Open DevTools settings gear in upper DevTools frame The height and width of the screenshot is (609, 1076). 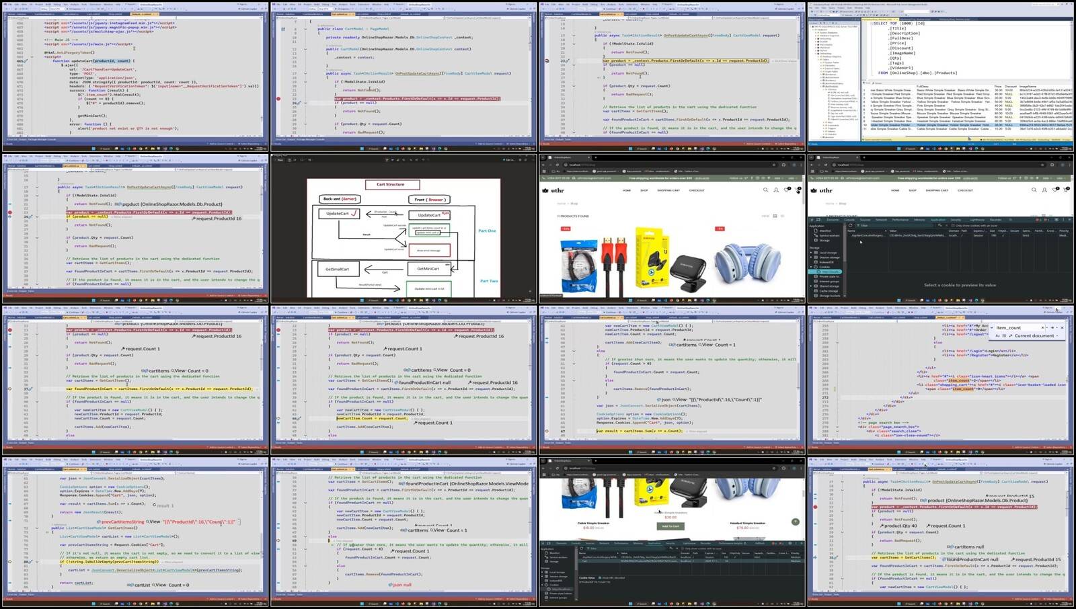click(x=1056, y=219)
